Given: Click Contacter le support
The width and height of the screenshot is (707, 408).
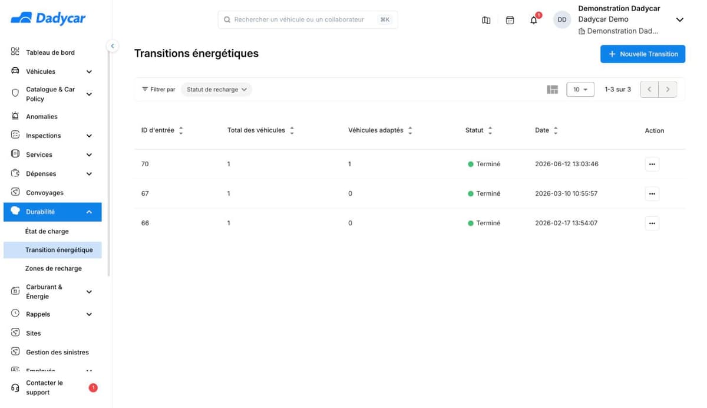Looking at the screenshot, I should point(44,387).
